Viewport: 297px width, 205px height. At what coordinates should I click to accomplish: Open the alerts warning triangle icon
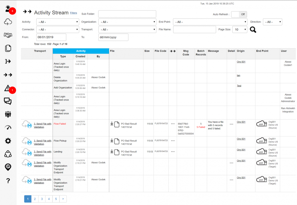(x=8, y=88)
